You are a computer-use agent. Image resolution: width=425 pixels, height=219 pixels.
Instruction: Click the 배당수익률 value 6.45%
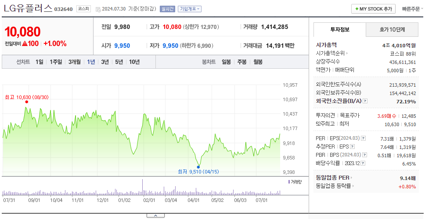[409, 164]
